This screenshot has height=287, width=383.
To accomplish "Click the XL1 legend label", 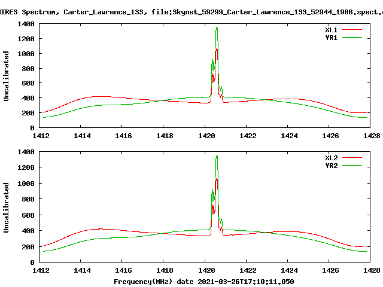I will click(331, 30).
